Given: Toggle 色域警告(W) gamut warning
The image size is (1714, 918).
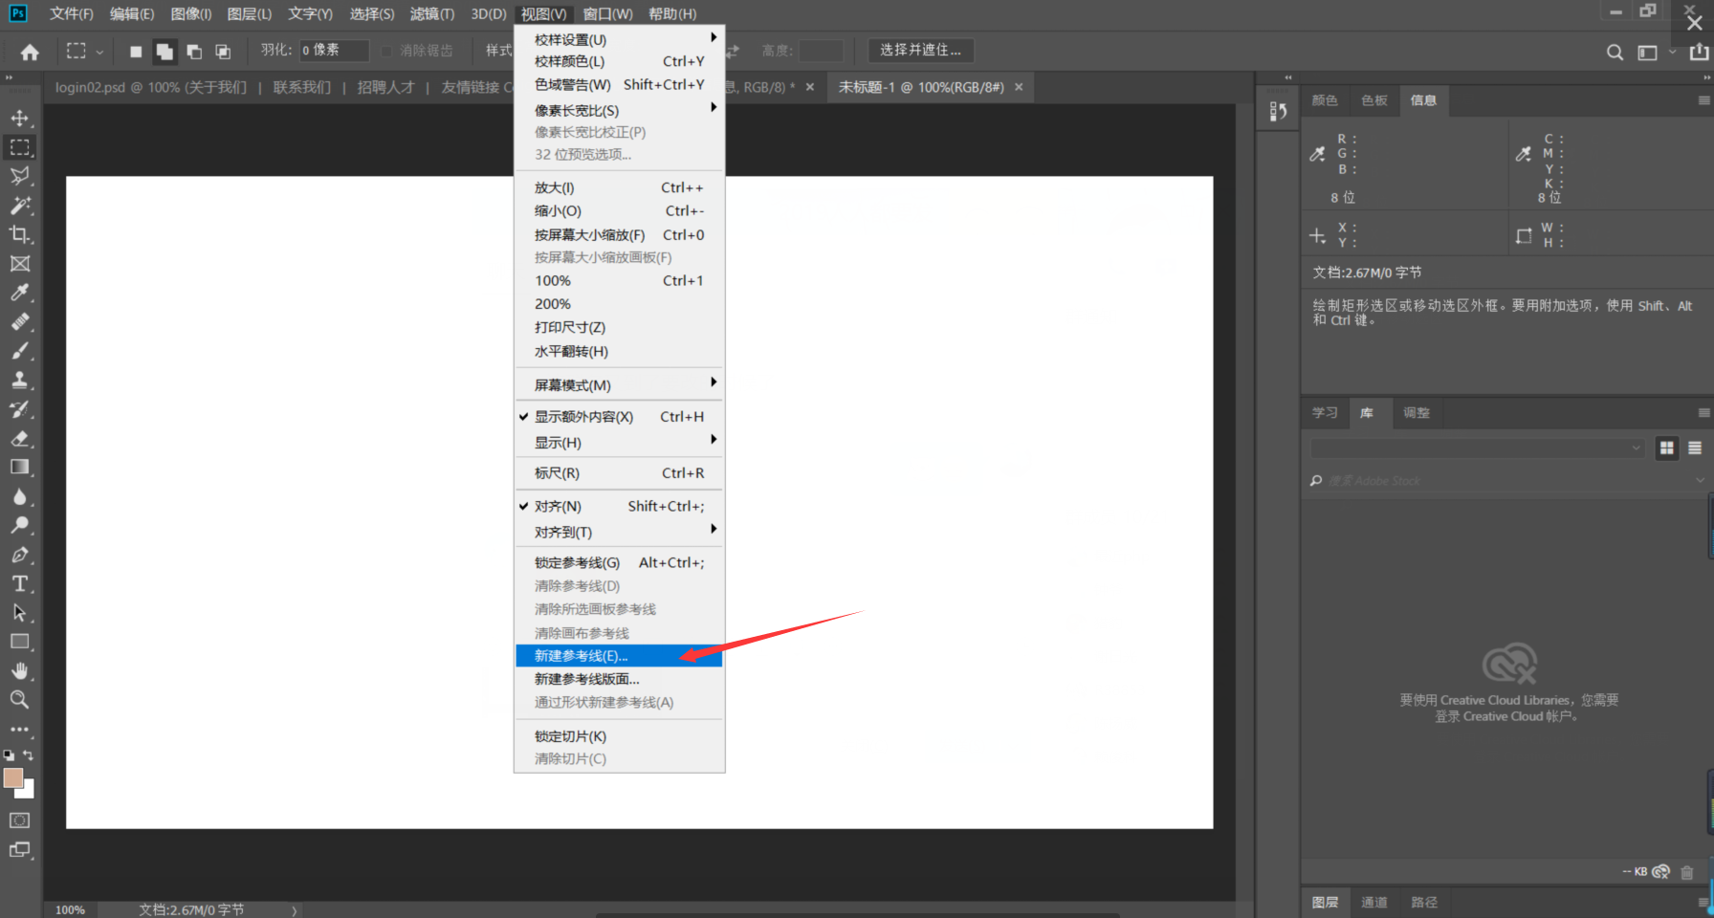Looking at the screenshot, I should pyautogui.click(x=619, y=85).
